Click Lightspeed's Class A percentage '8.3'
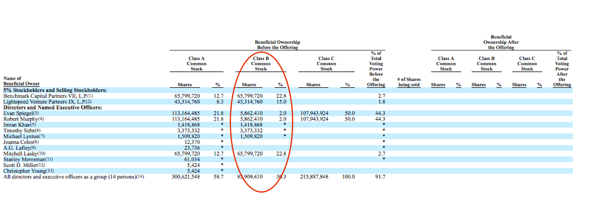This screenshot has width=590, height=223. [x=220, y=102]
